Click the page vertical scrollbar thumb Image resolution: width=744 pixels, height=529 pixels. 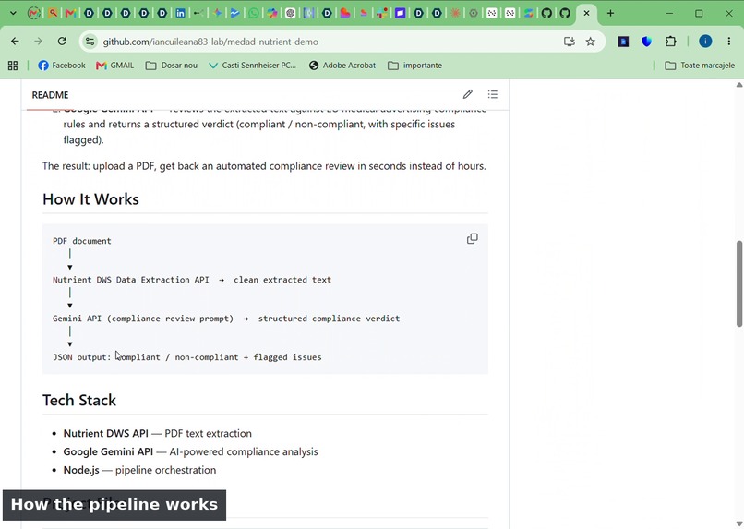click(738, 283)
